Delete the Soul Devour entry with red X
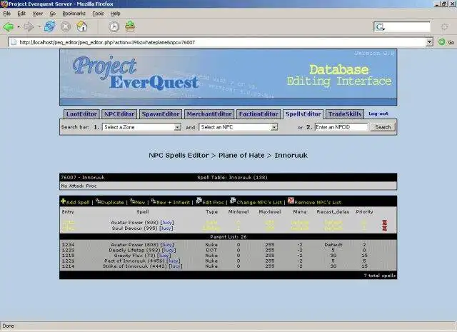Screen dimensions: 457x332 point(385,228)
